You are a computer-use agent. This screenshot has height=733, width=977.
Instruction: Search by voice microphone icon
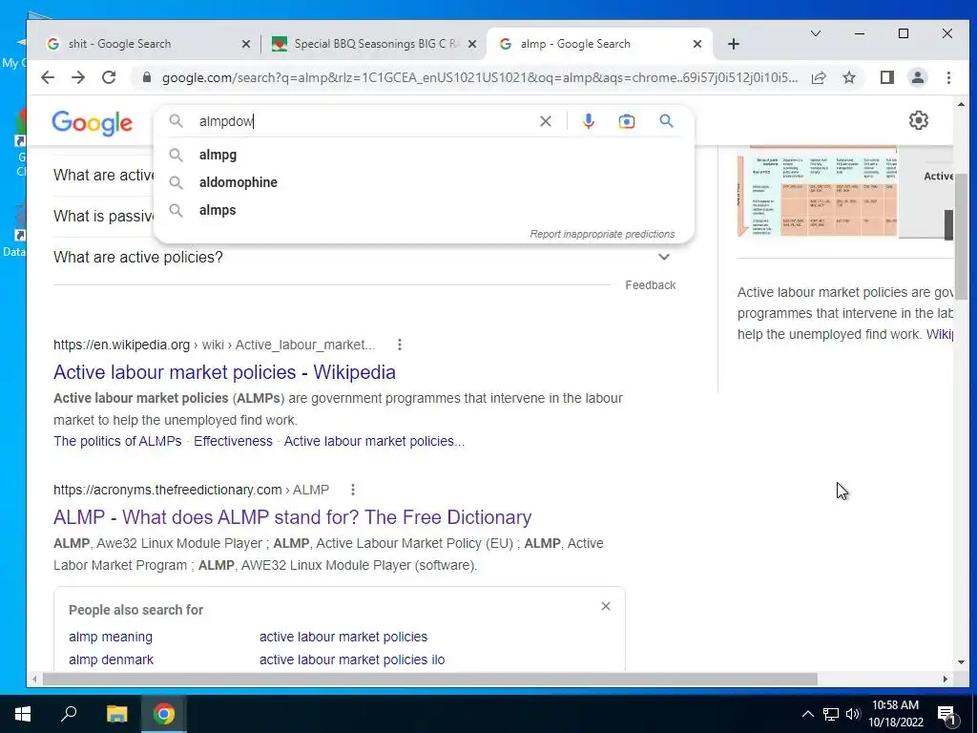(x=588, y=121)
